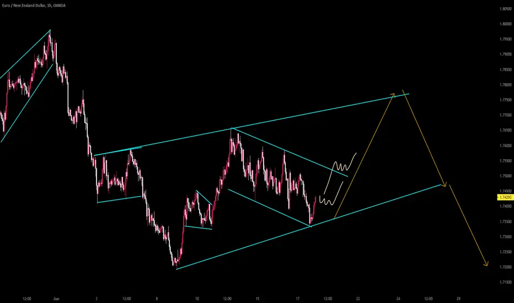This screenshot has width=514, height=303.
Task: Click the 1.74000 price axis label
Action: pos(506,207)
